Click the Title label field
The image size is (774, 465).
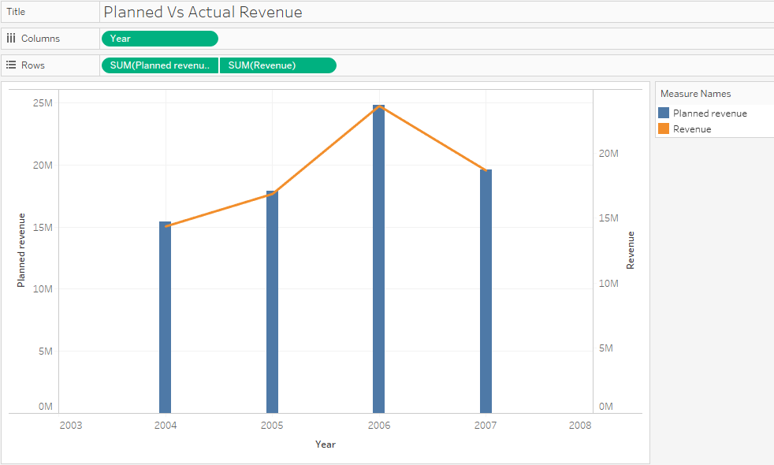[16, 12]
